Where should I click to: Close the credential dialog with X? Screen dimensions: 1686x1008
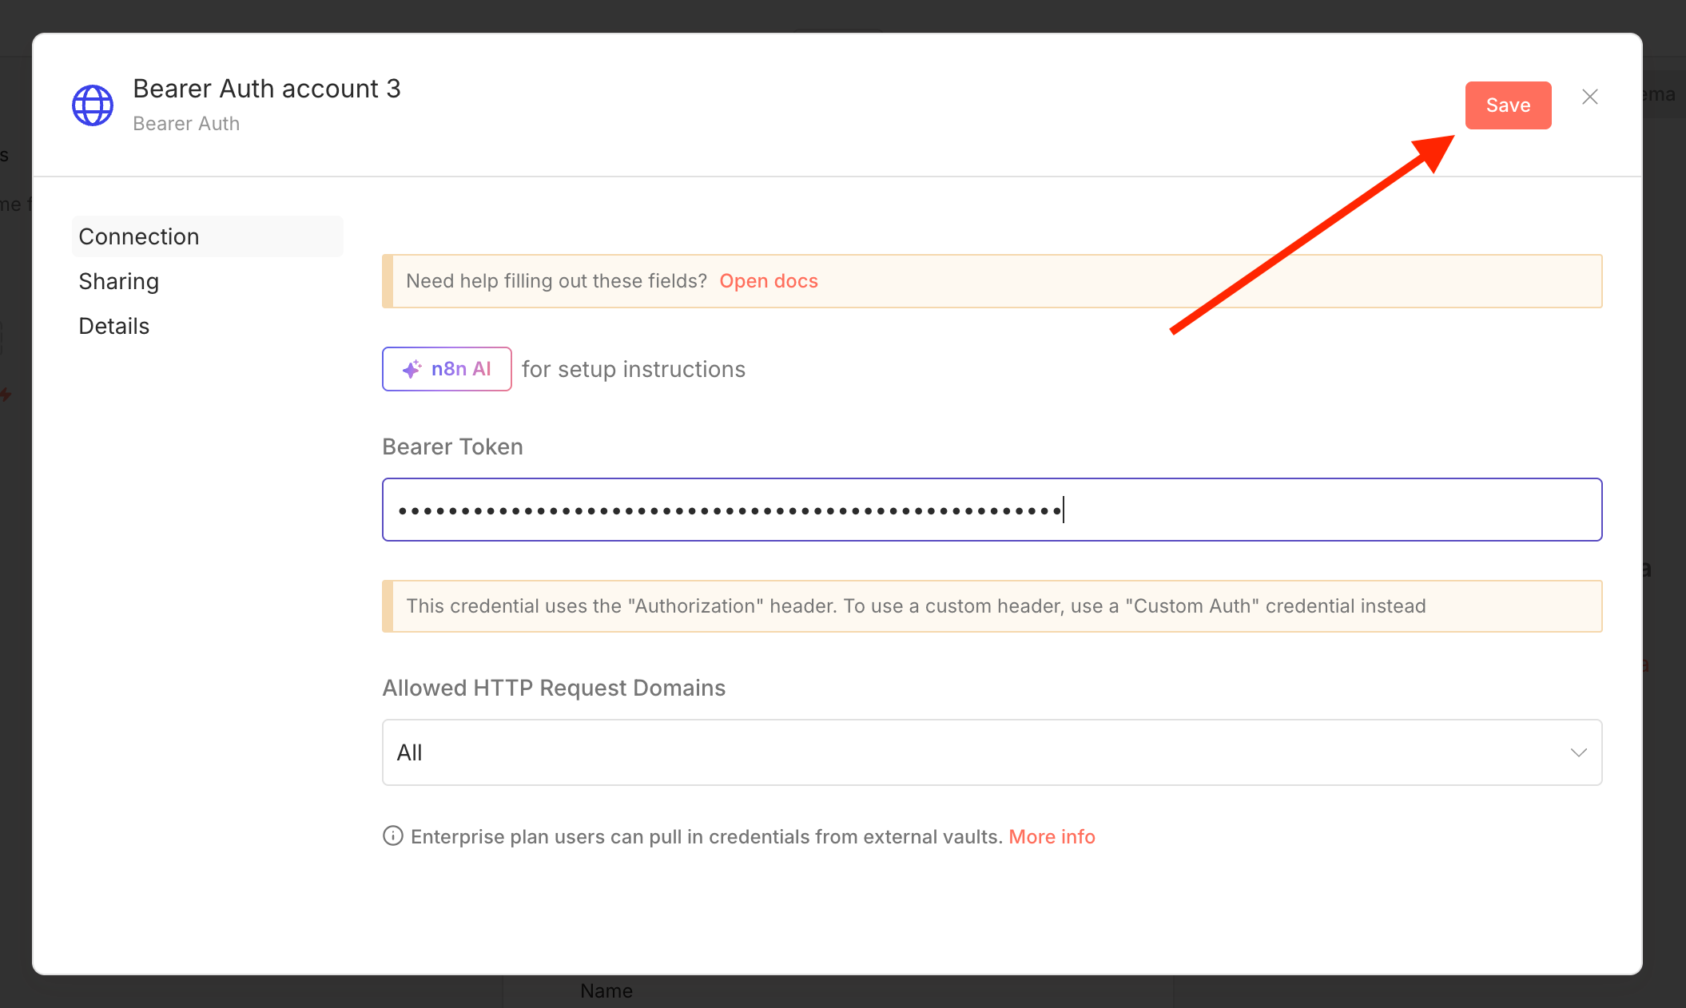point(1589,97)
